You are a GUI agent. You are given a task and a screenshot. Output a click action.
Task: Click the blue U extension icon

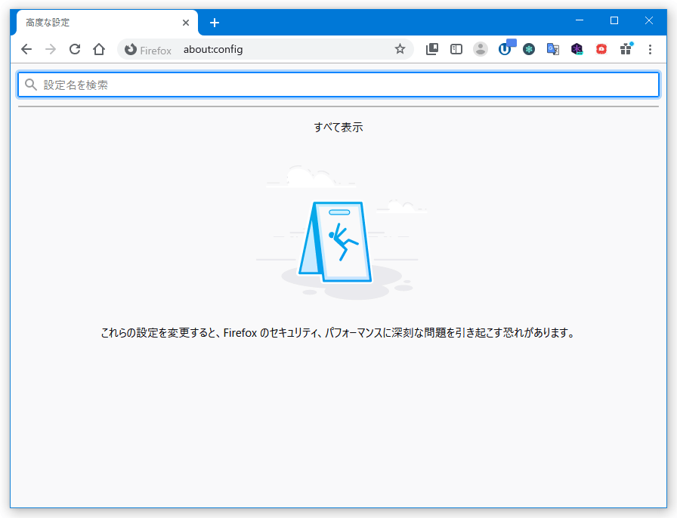pos(505,48)
